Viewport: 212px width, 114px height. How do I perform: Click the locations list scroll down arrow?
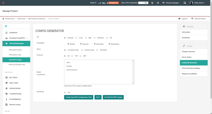[x=133, y=83]
